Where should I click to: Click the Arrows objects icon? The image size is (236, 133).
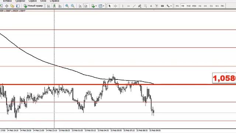click(168, 6)
